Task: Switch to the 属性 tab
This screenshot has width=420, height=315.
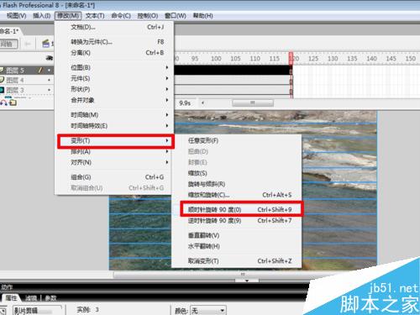Action: 11,297
